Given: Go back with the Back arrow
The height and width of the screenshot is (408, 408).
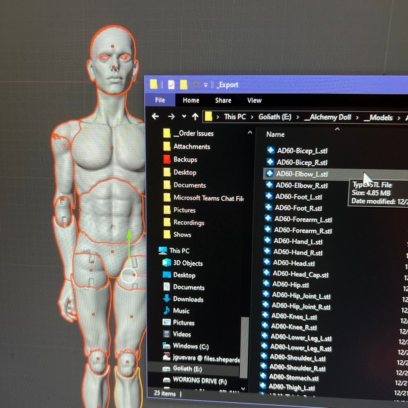Looking at the screenshot, I should [155, 116].
